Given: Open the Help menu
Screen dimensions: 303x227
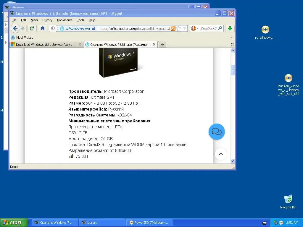Looking at the screenshot, I should 92,20.
